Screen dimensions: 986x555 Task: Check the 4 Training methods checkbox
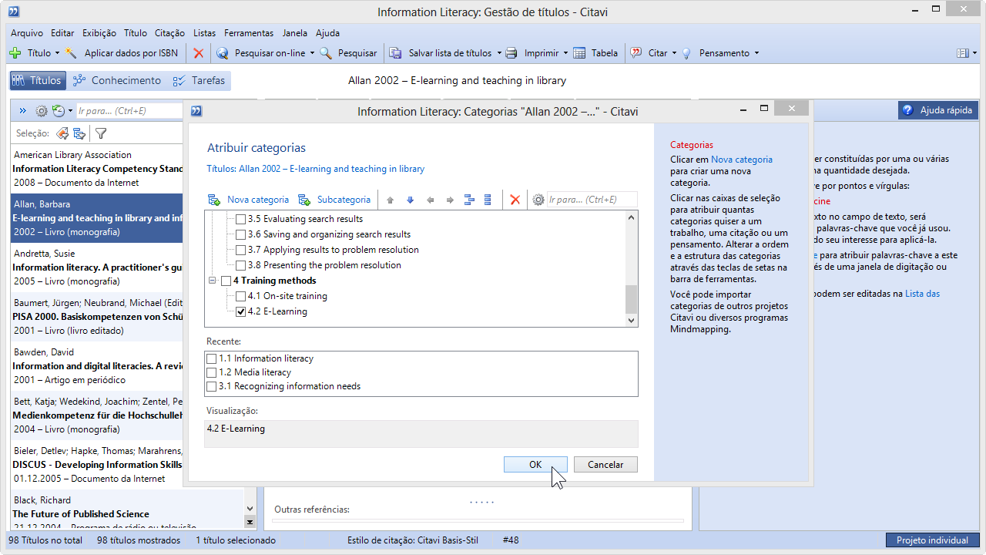click(x=226, y=281)
